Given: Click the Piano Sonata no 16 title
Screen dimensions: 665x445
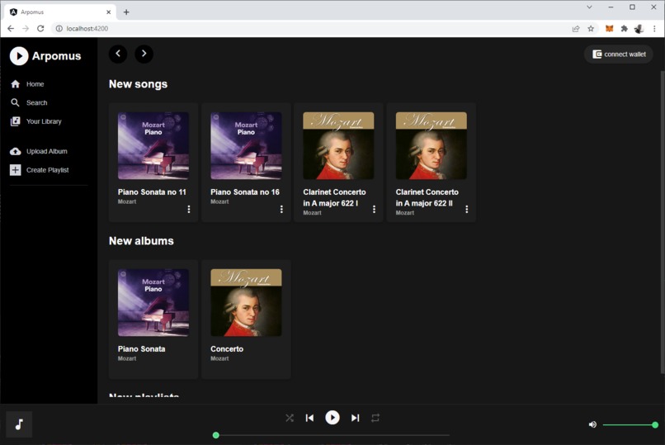Looking at the screenshot, I should click(x=245, y=192).
